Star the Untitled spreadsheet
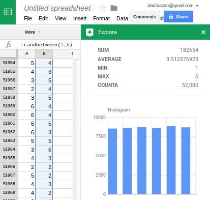210x200 pixels. tap(103, 8)
